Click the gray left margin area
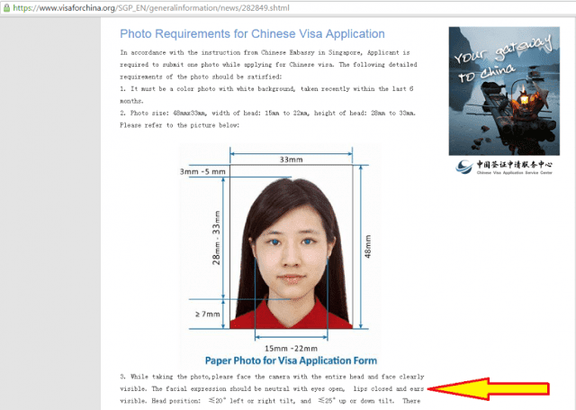Screen dimensions: 576x410 click(x=50, y=214)
